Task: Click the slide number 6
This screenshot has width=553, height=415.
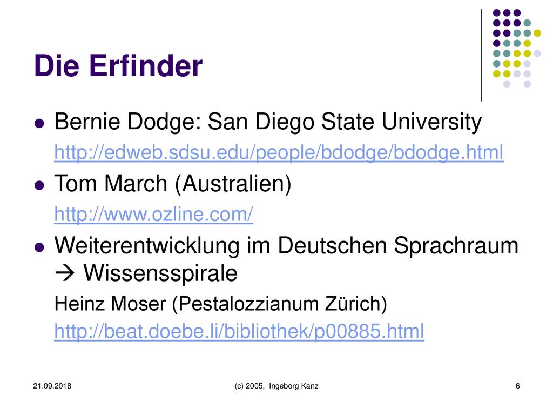Action: click(517, 386)
